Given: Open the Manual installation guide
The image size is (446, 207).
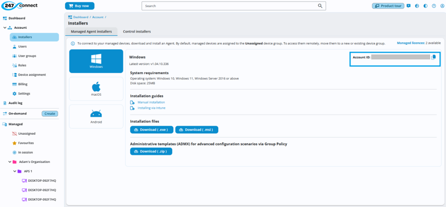Looking at the screenshot, I should click(151, 102).
